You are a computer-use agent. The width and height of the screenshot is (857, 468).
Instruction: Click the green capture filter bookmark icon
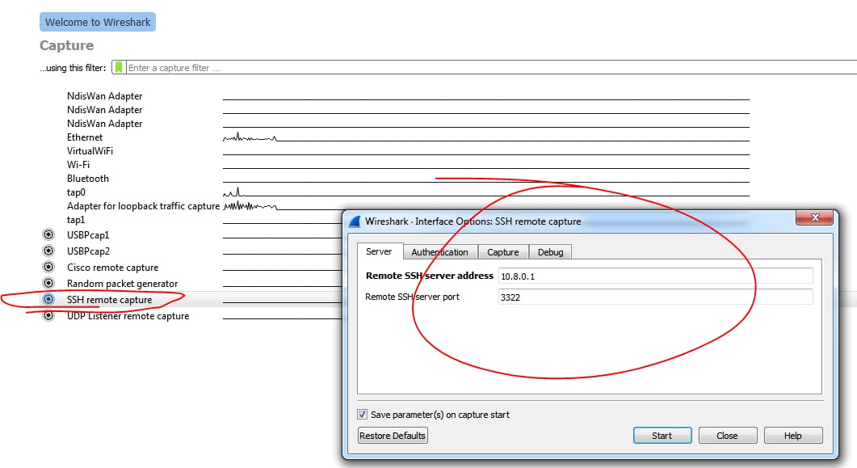click(119, 67)
